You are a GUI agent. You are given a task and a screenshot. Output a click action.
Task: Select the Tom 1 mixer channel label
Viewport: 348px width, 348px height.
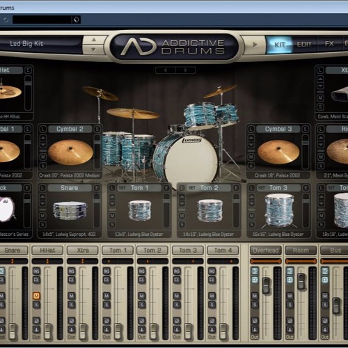coord(118,251)
